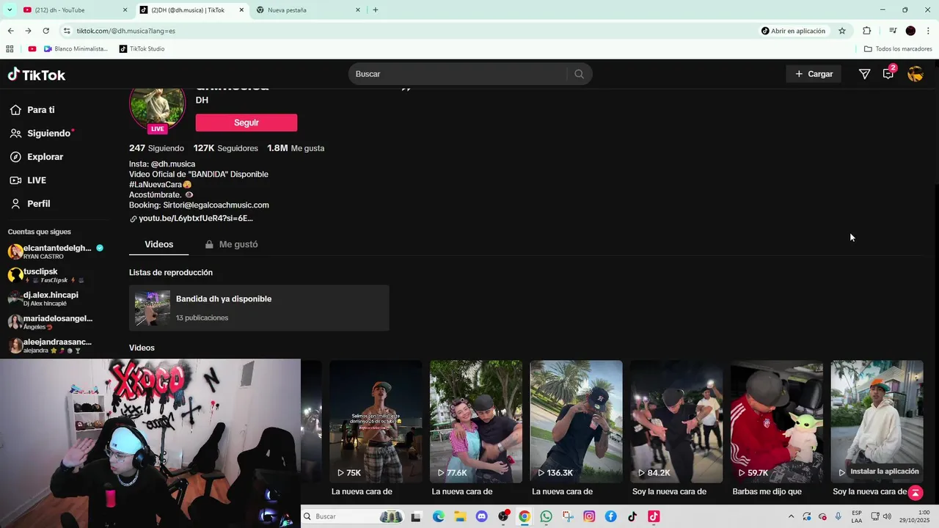
Task: Open elcantantedelgh followed account
Action: click(x=55, y=252)
